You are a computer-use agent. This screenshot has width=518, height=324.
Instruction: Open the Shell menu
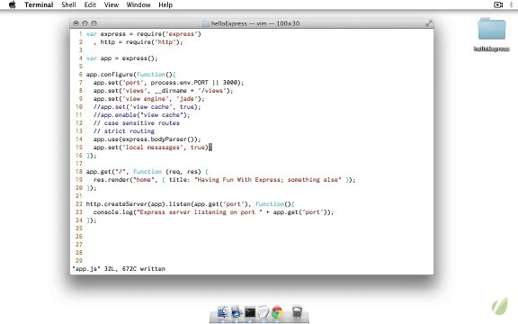coord(68,4)
